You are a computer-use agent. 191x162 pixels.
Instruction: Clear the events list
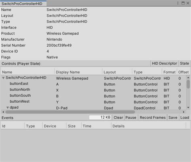pyautogui.click(x=118, y=117)
